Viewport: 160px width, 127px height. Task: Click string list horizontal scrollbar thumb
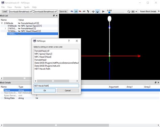tap(53, 81)
